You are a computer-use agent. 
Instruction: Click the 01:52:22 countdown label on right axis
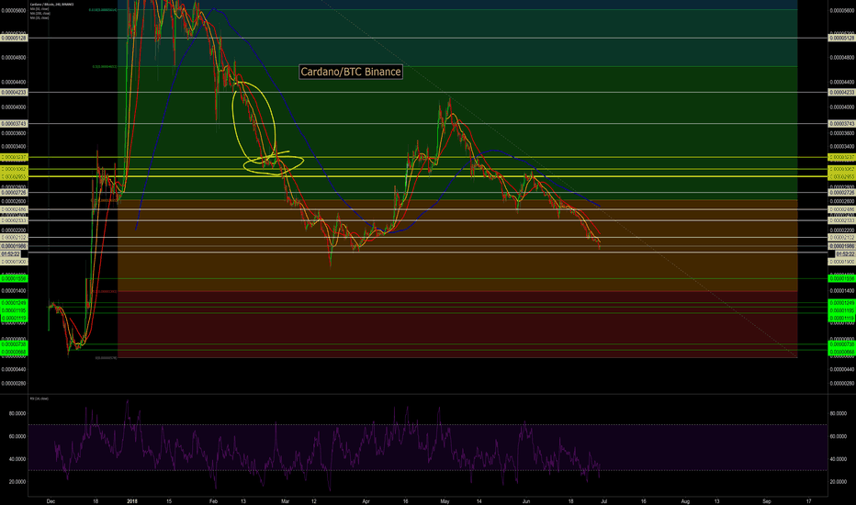[845, 254]
